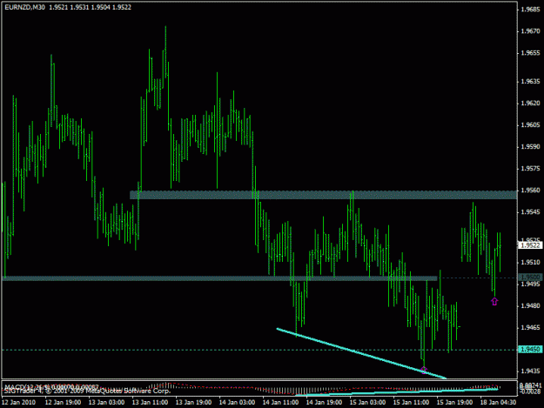Click the 1.9635 price axis label
The image size is (544, 408).
(x=530, y=82)
